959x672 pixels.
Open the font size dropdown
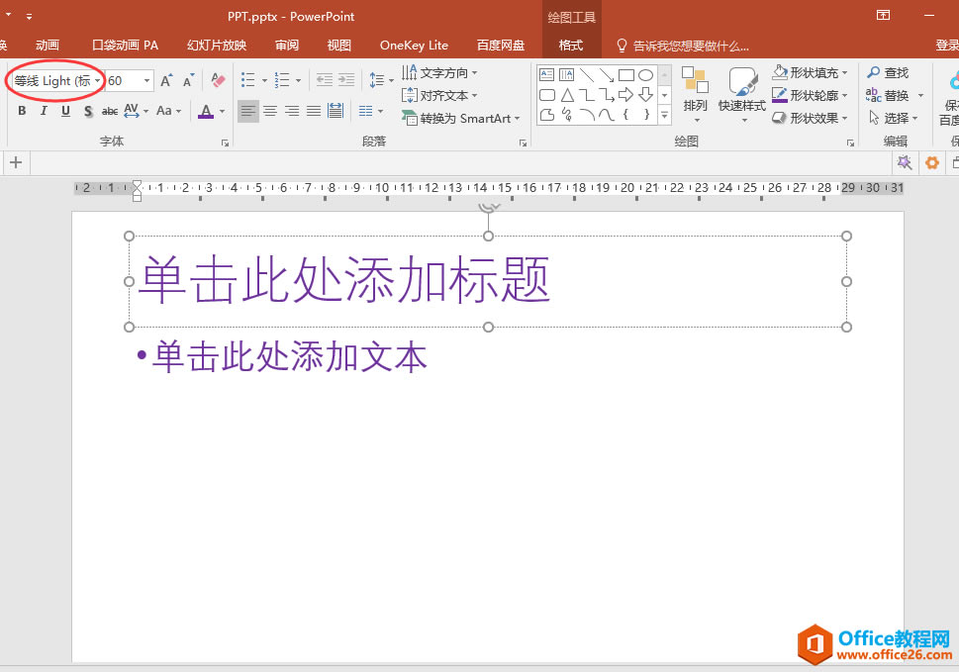coord(146,80)
